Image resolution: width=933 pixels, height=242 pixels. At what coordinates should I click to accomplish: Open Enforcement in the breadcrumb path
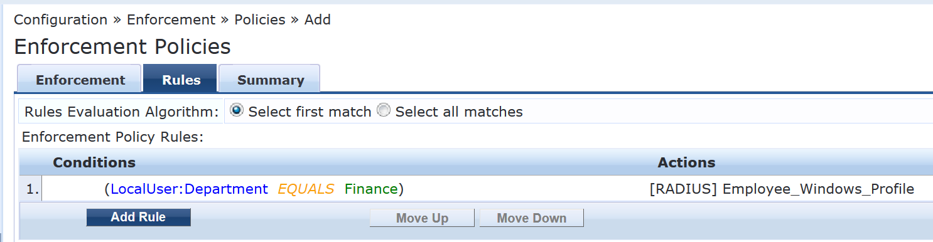click(171, 19)
